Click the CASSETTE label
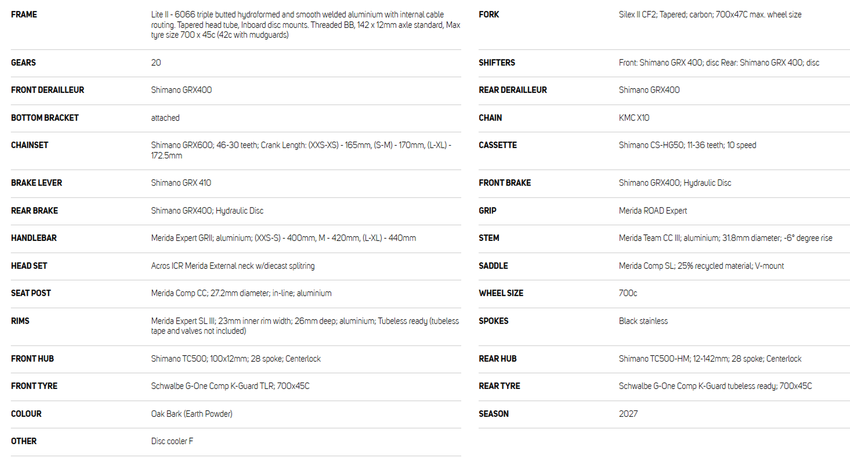This screenshot has height=458, width=850. [x=498, y=145]
